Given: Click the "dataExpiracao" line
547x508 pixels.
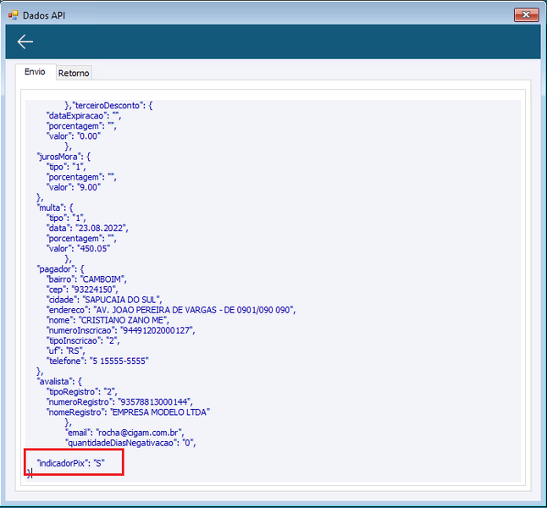Looking at the screenshot, I should [x=84, y=116].
